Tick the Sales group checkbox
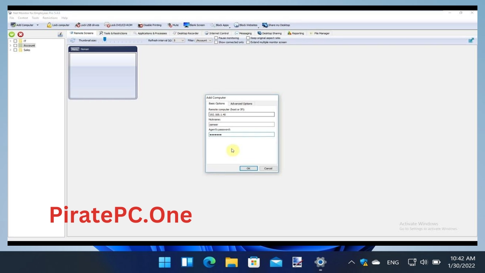This screenshot has height=273, width=485. tap(15, 50)
